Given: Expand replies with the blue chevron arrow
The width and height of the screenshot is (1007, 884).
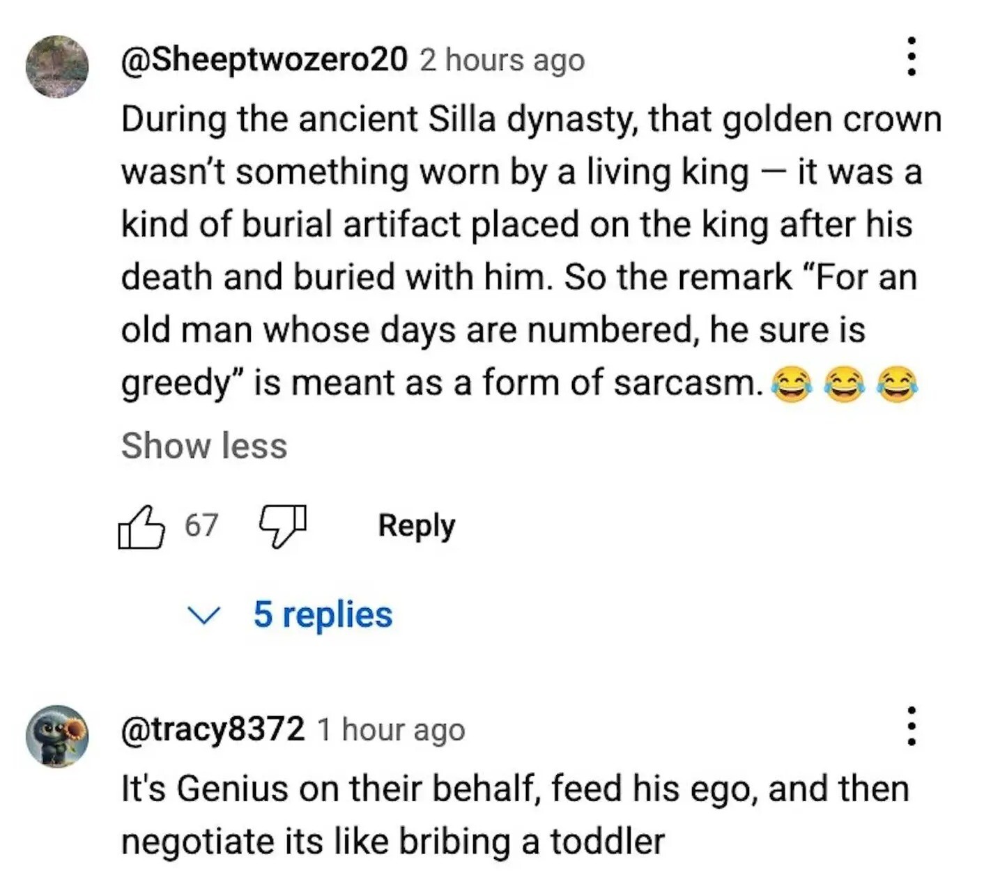Looking at the screenshot, I should (203, 615).
